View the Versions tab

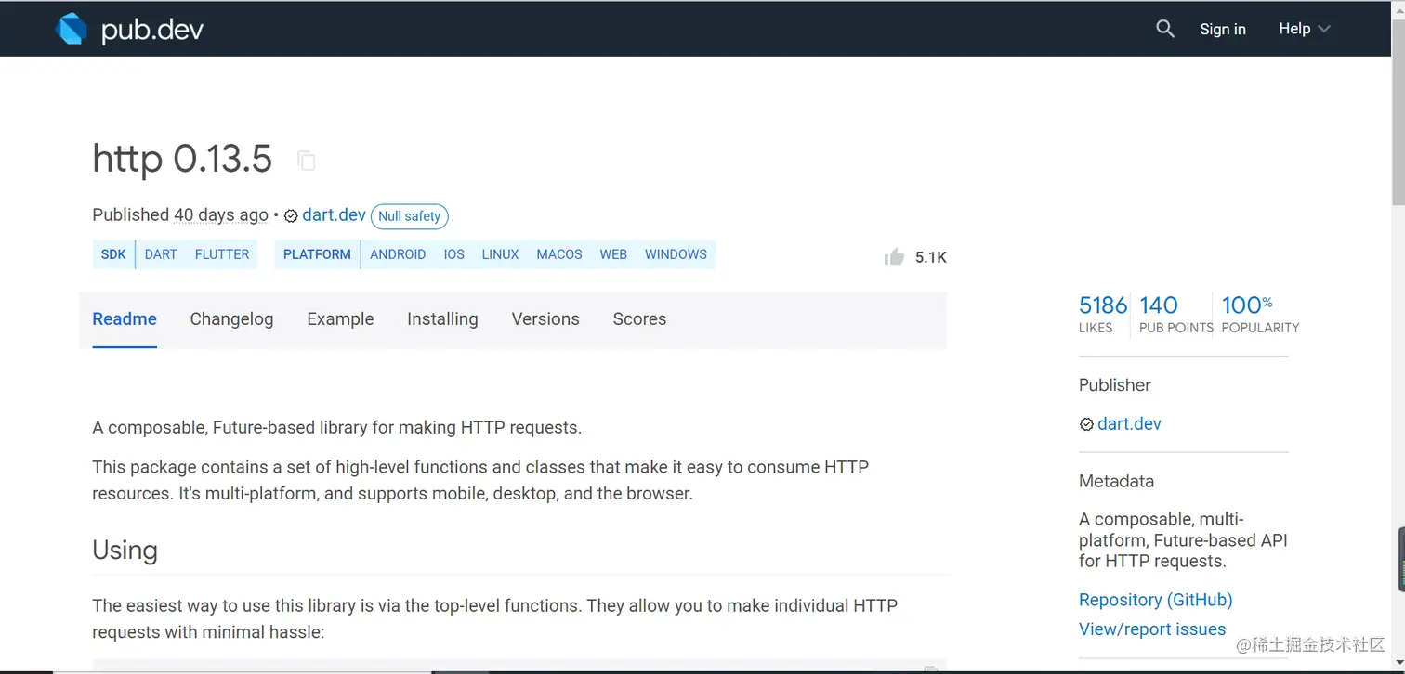pos(545,319)
